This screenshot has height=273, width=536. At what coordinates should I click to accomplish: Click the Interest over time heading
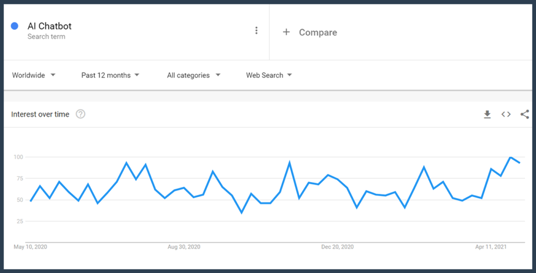40,114
